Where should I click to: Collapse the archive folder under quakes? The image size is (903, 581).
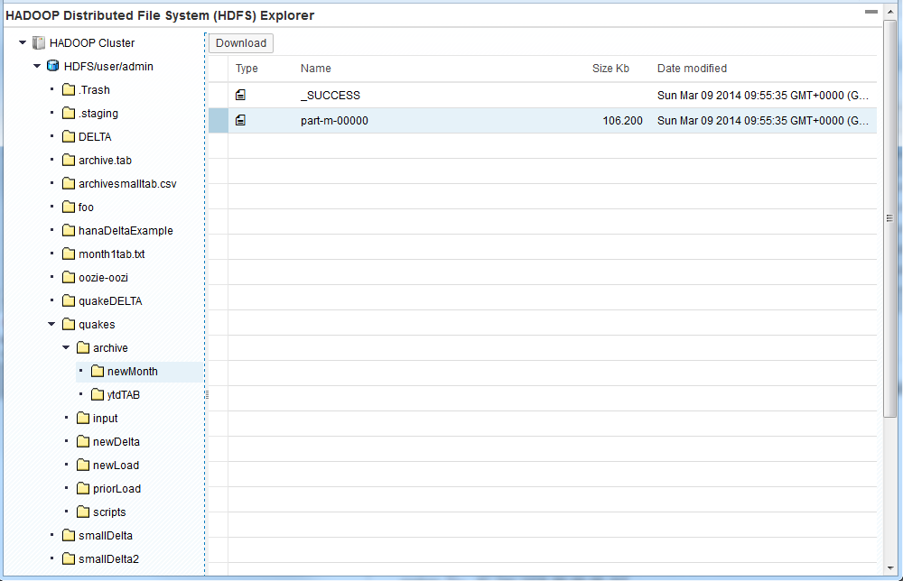66,348
